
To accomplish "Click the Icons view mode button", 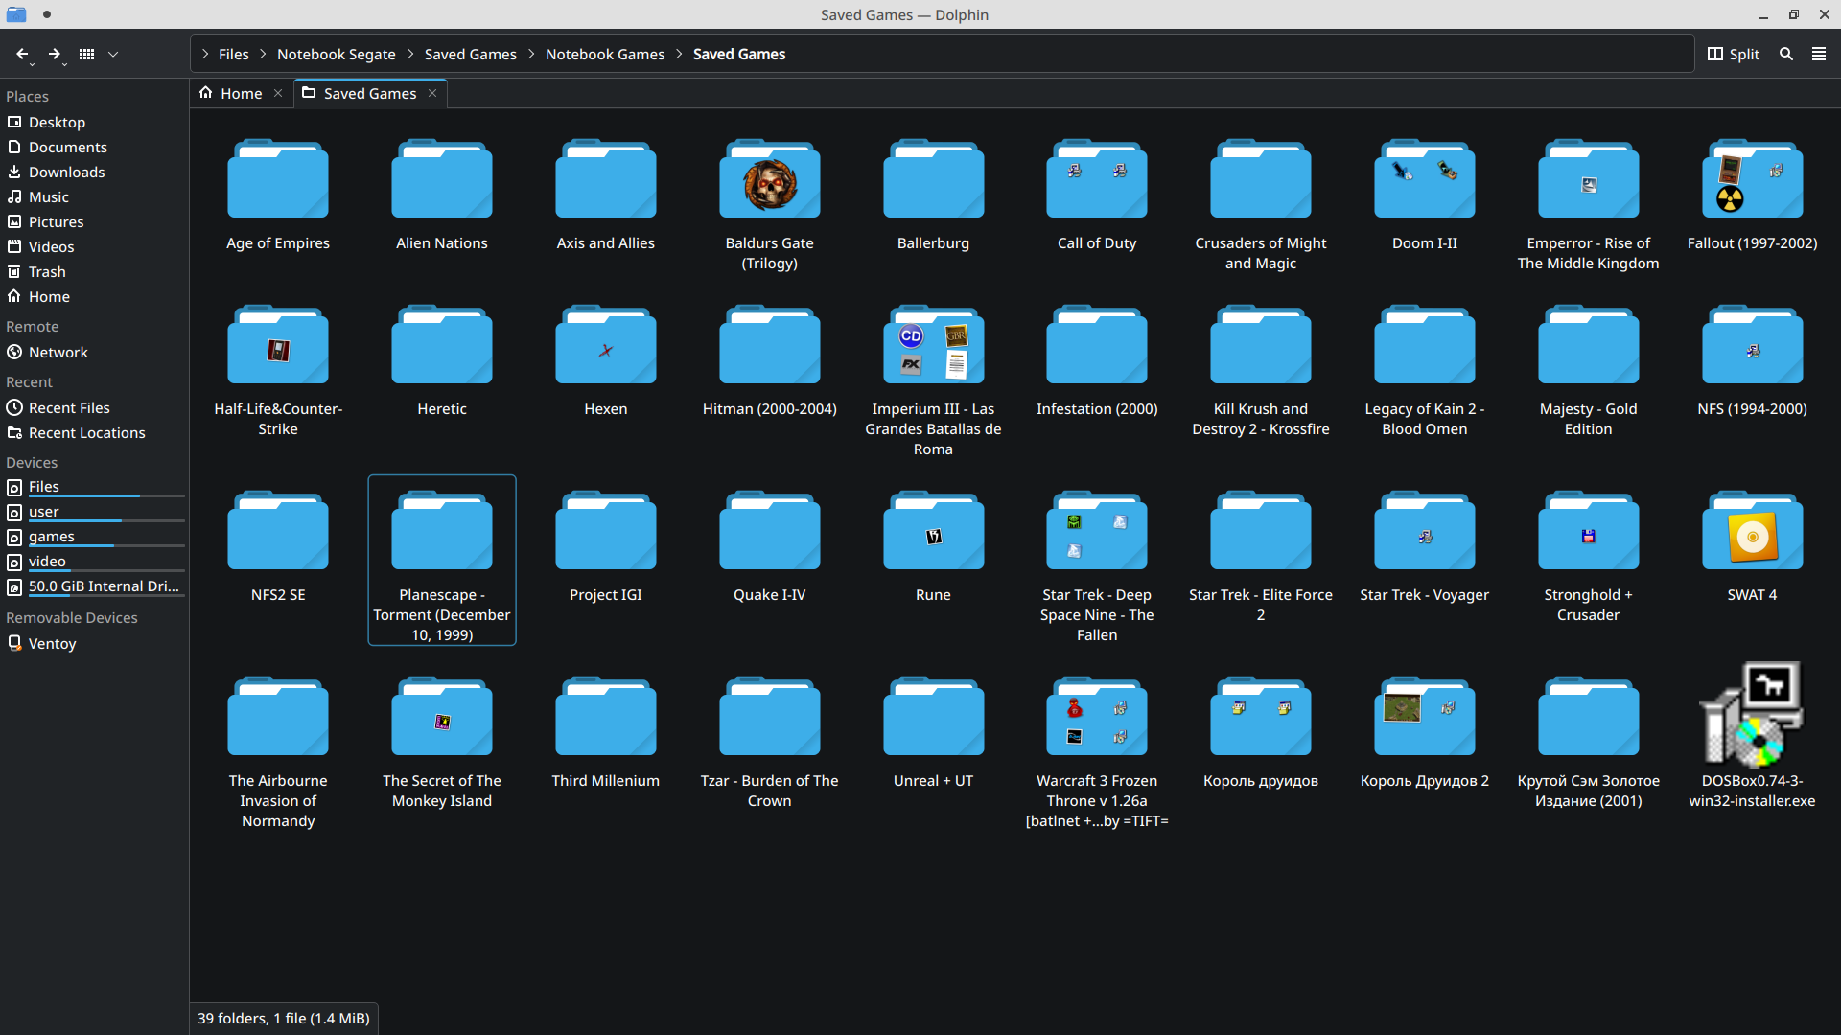I will point(86,55).
